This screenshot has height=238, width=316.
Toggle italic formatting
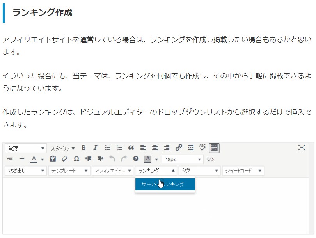95,148
